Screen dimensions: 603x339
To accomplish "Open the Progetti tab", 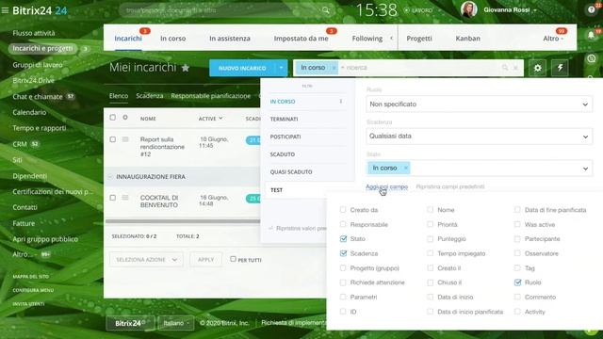I will pyautogui.click(x=419, y=39).
